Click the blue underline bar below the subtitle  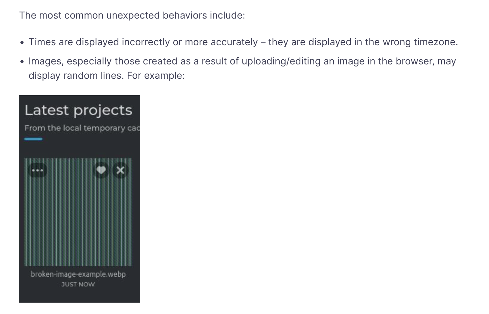(33, 139)
